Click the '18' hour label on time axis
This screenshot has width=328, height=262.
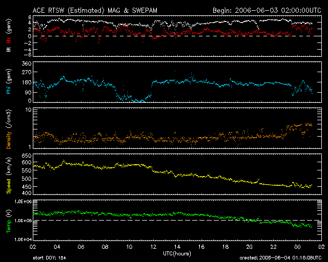225,247
